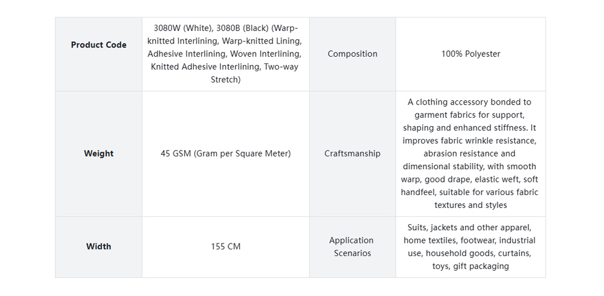Screen dimensions: 604x296
Task: Click the Application Scenarios label cell
Action: click(x=352, y=246)
